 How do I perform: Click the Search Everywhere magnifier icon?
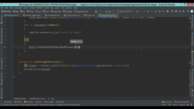188,11
